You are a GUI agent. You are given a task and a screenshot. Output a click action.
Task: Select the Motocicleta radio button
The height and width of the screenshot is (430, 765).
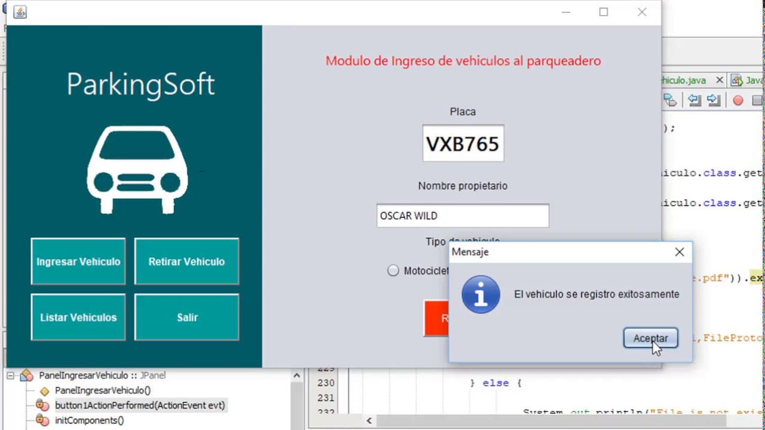point(393,271)
